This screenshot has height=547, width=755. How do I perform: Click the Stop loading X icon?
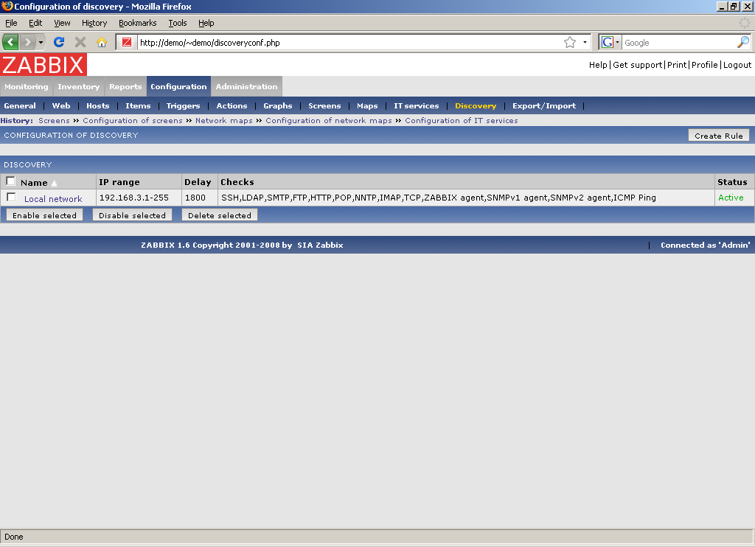[80, 42]
